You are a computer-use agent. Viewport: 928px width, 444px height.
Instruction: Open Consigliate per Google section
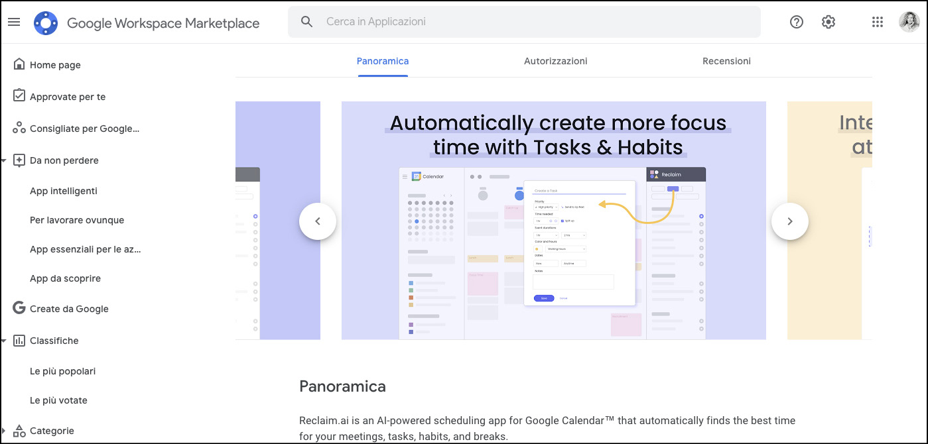point(85,129)
